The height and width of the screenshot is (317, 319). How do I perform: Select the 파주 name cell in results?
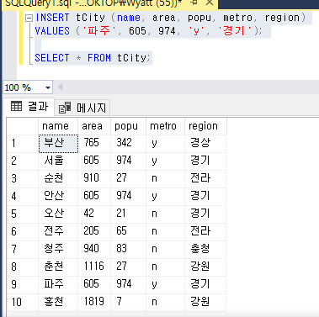click(58, 284)
